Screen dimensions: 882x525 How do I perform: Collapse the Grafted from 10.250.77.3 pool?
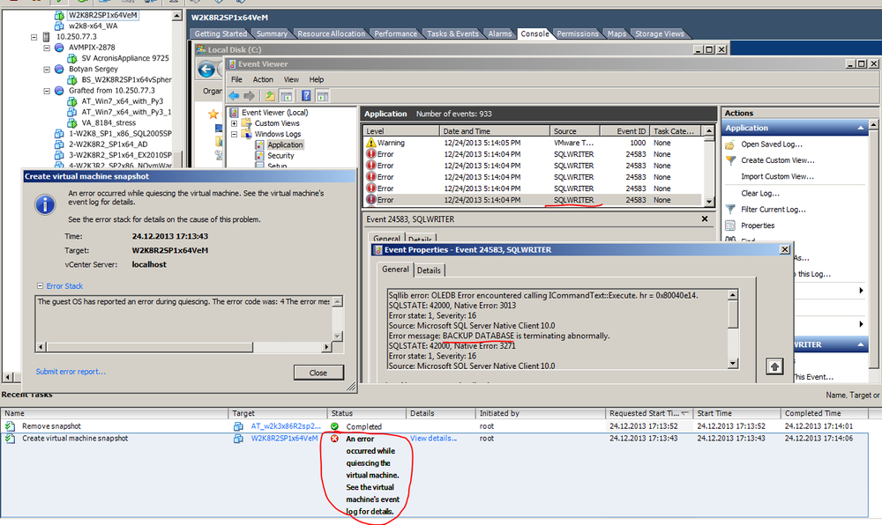click(47, 91)
